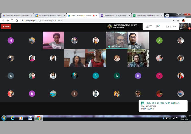The image size is (191, 134).
Task: Open the Tania Sultana chat notification
Action: [x=162, y=106]
